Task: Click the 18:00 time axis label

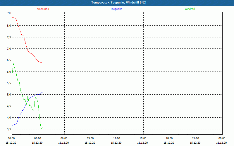Action: [170, 138]
